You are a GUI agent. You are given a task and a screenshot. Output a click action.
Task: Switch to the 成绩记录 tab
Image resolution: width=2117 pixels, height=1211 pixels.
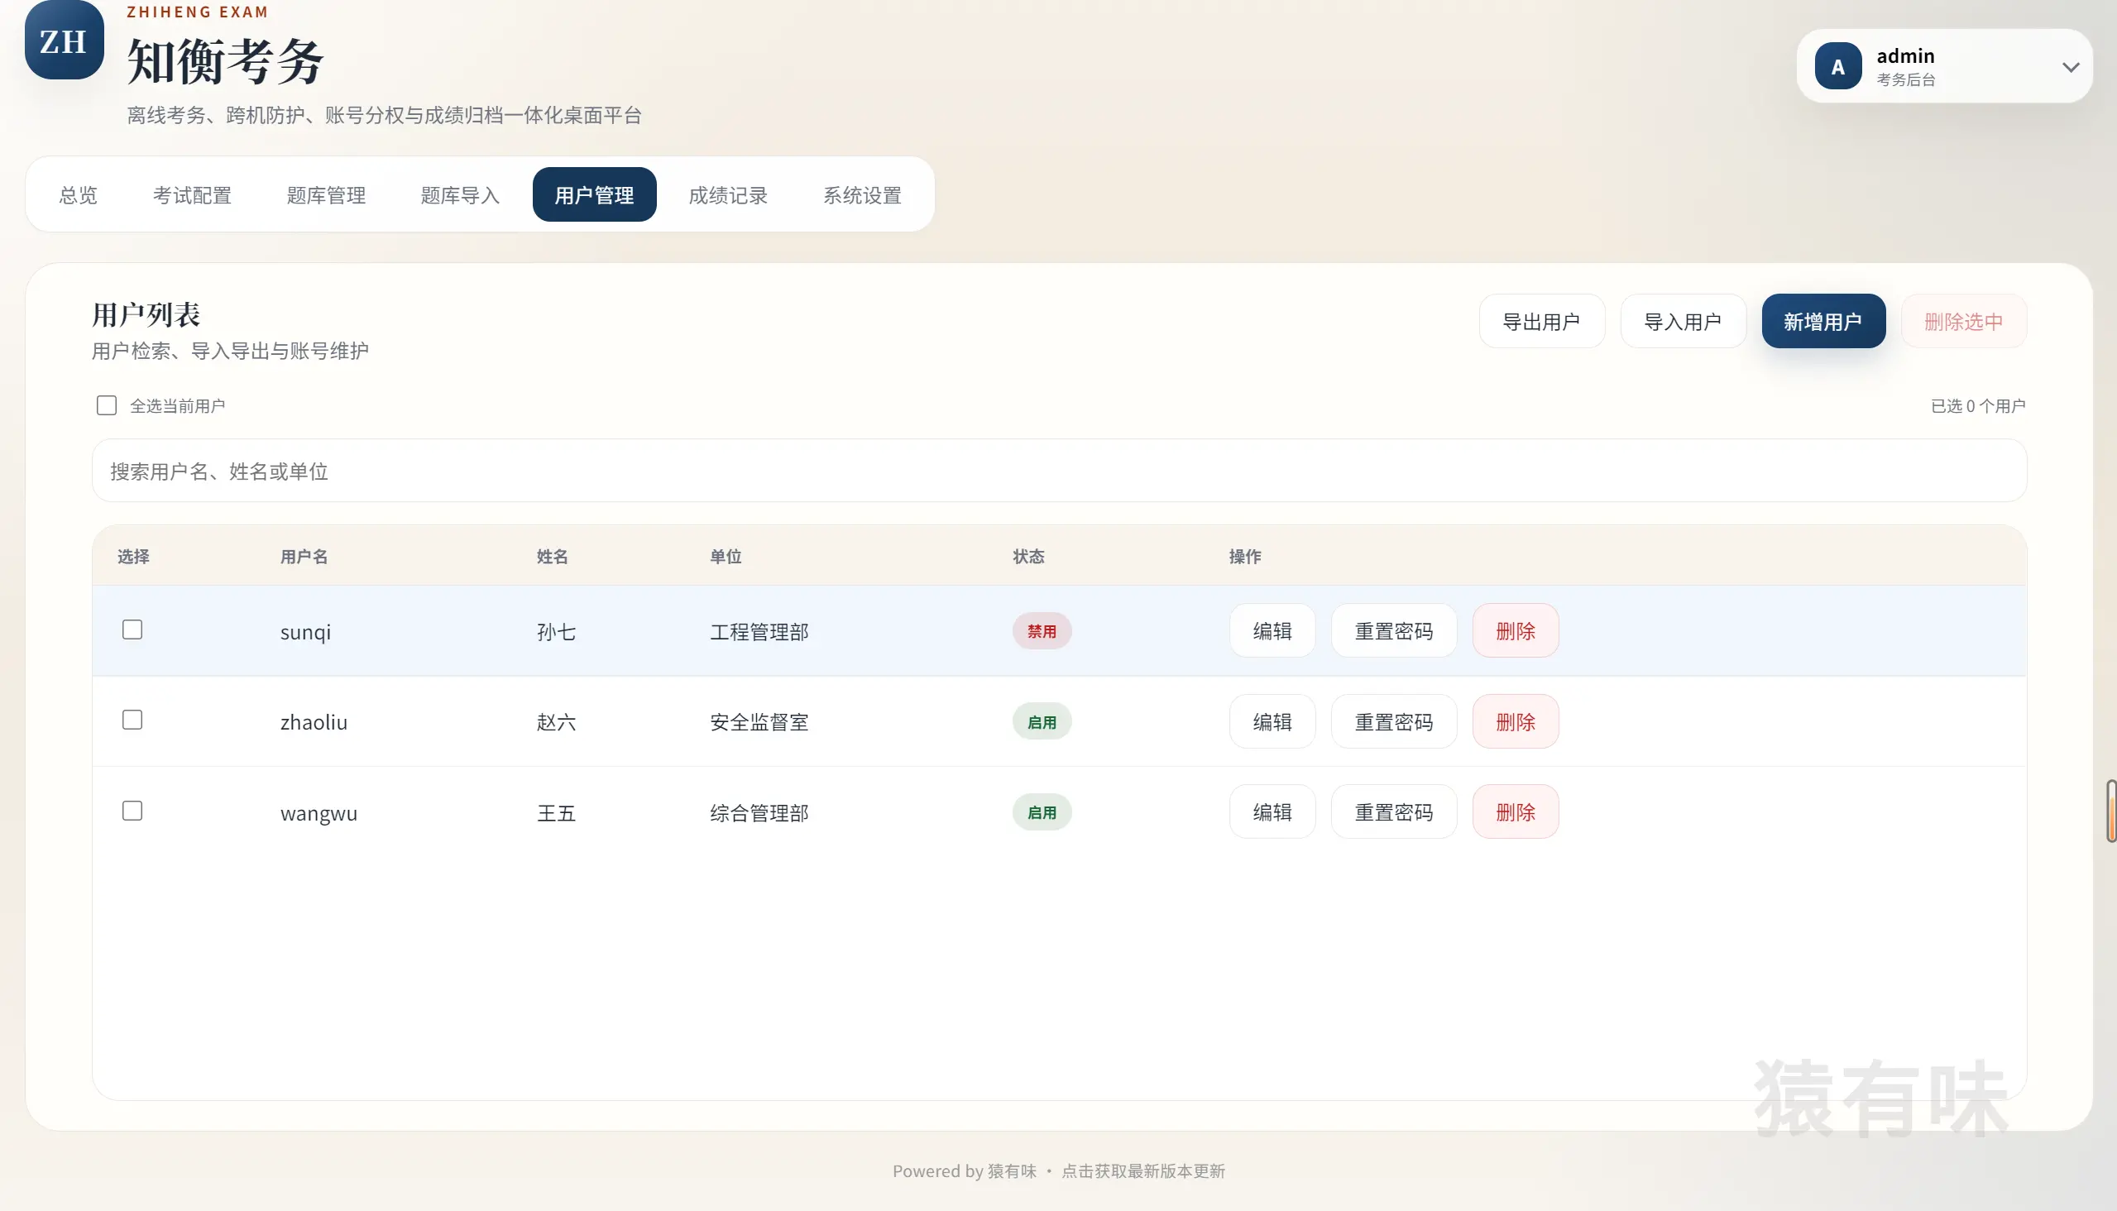[x=728, y=194]
